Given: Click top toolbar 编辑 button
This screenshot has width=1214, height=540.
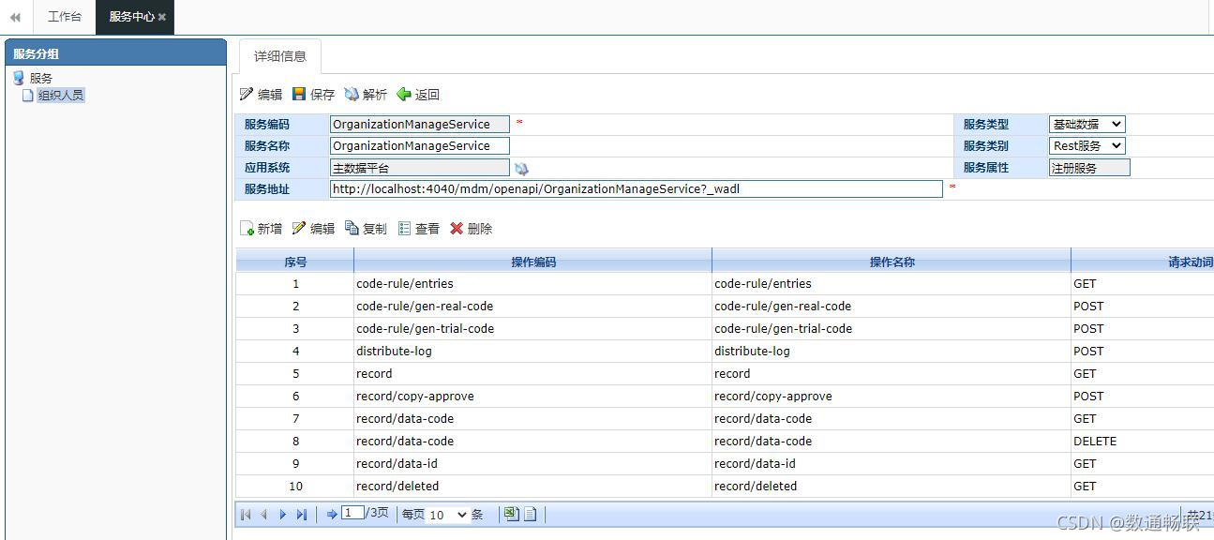Looking at the screenshot, I should (262, 94).
